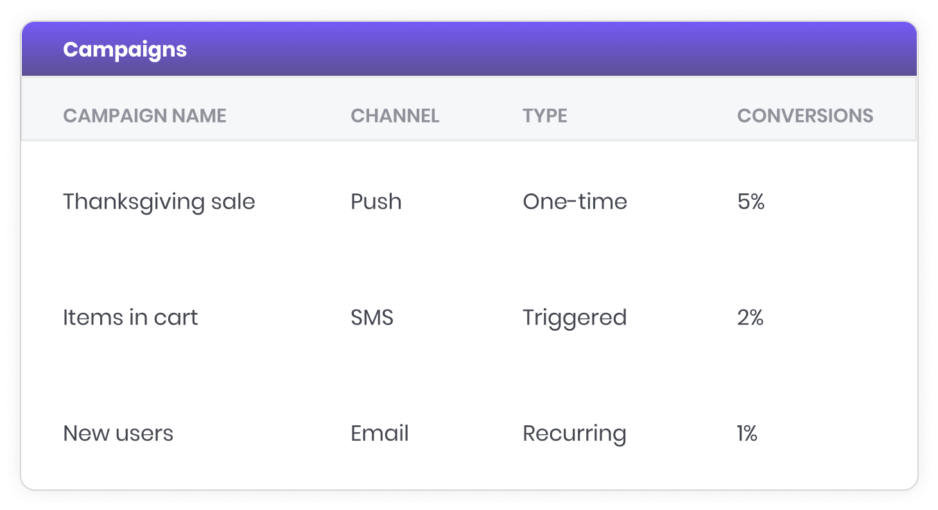
Task: Open the Items in cart campaign
Action: (x=130, y=317)
